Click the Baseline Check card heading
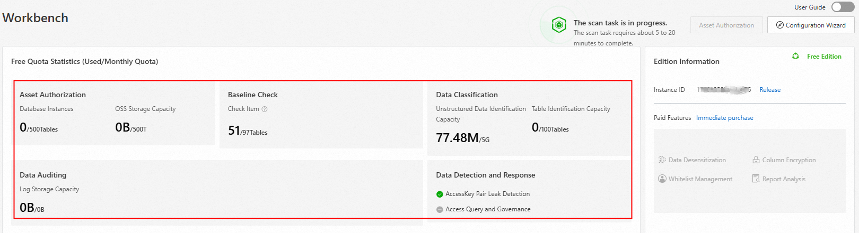The width and height of the screenshot is (859, 233). (x=252, y=95)
